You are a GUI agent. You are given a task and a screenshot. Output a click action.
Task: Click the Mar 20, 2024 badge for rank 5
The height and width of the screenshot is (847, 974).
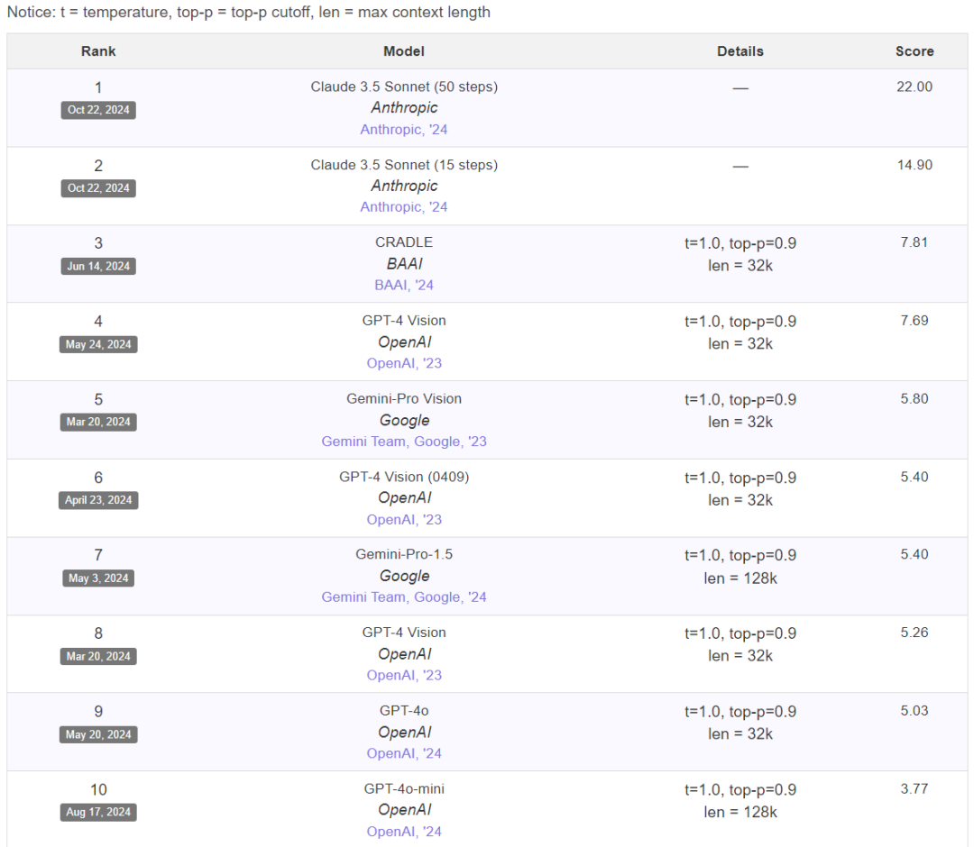(98, 422)
